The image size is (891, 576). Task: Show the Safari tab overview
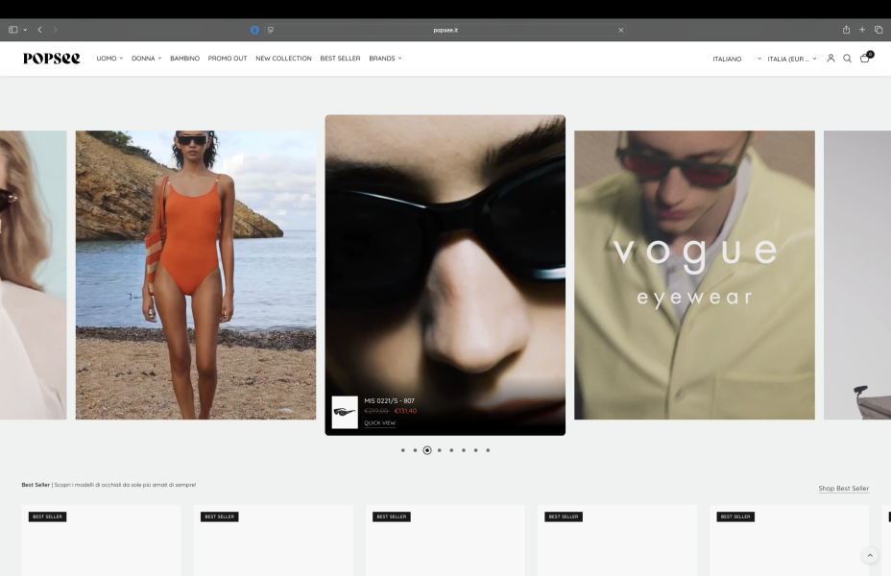tap(878, 30)
